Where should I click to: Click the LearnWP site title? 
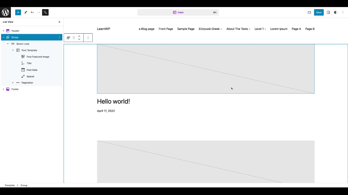(104, 29)
